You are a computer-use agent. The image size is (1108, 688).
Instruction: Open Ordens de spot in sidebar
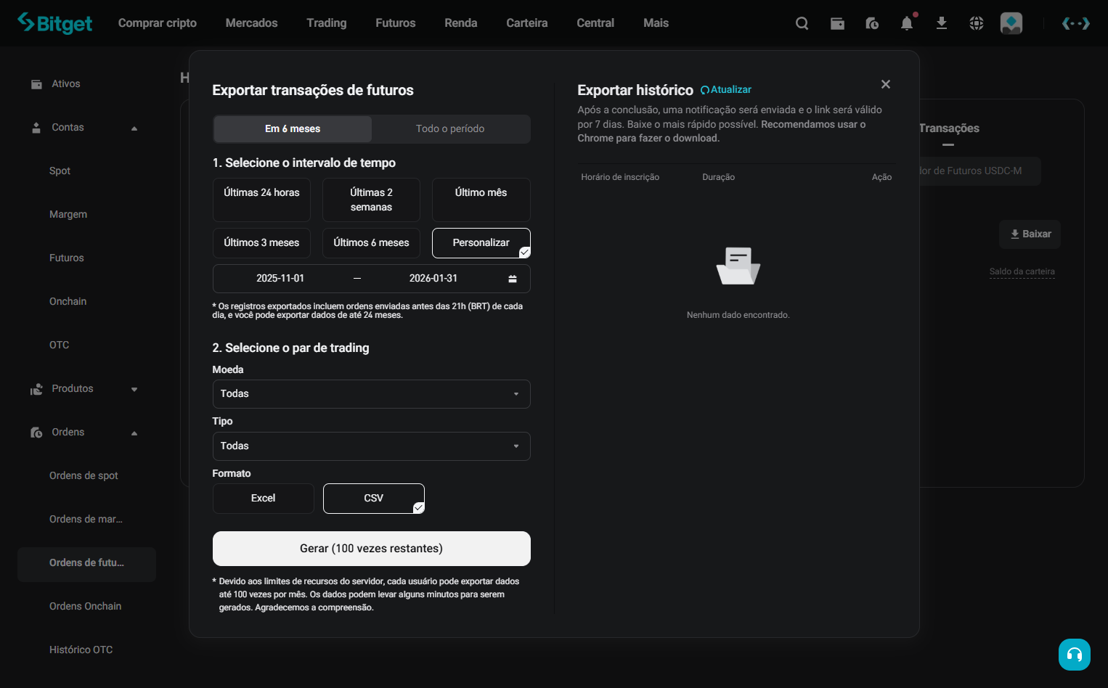point(83,475)
